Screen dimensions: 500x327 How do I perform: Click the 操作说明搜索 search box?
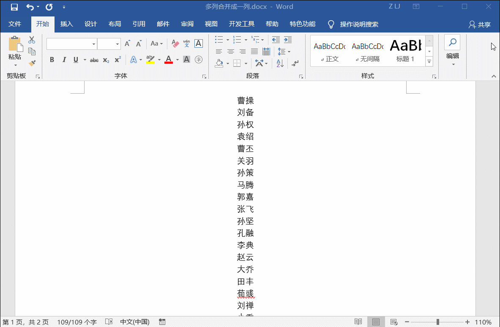pyautogui.click(x=353, y=24)
